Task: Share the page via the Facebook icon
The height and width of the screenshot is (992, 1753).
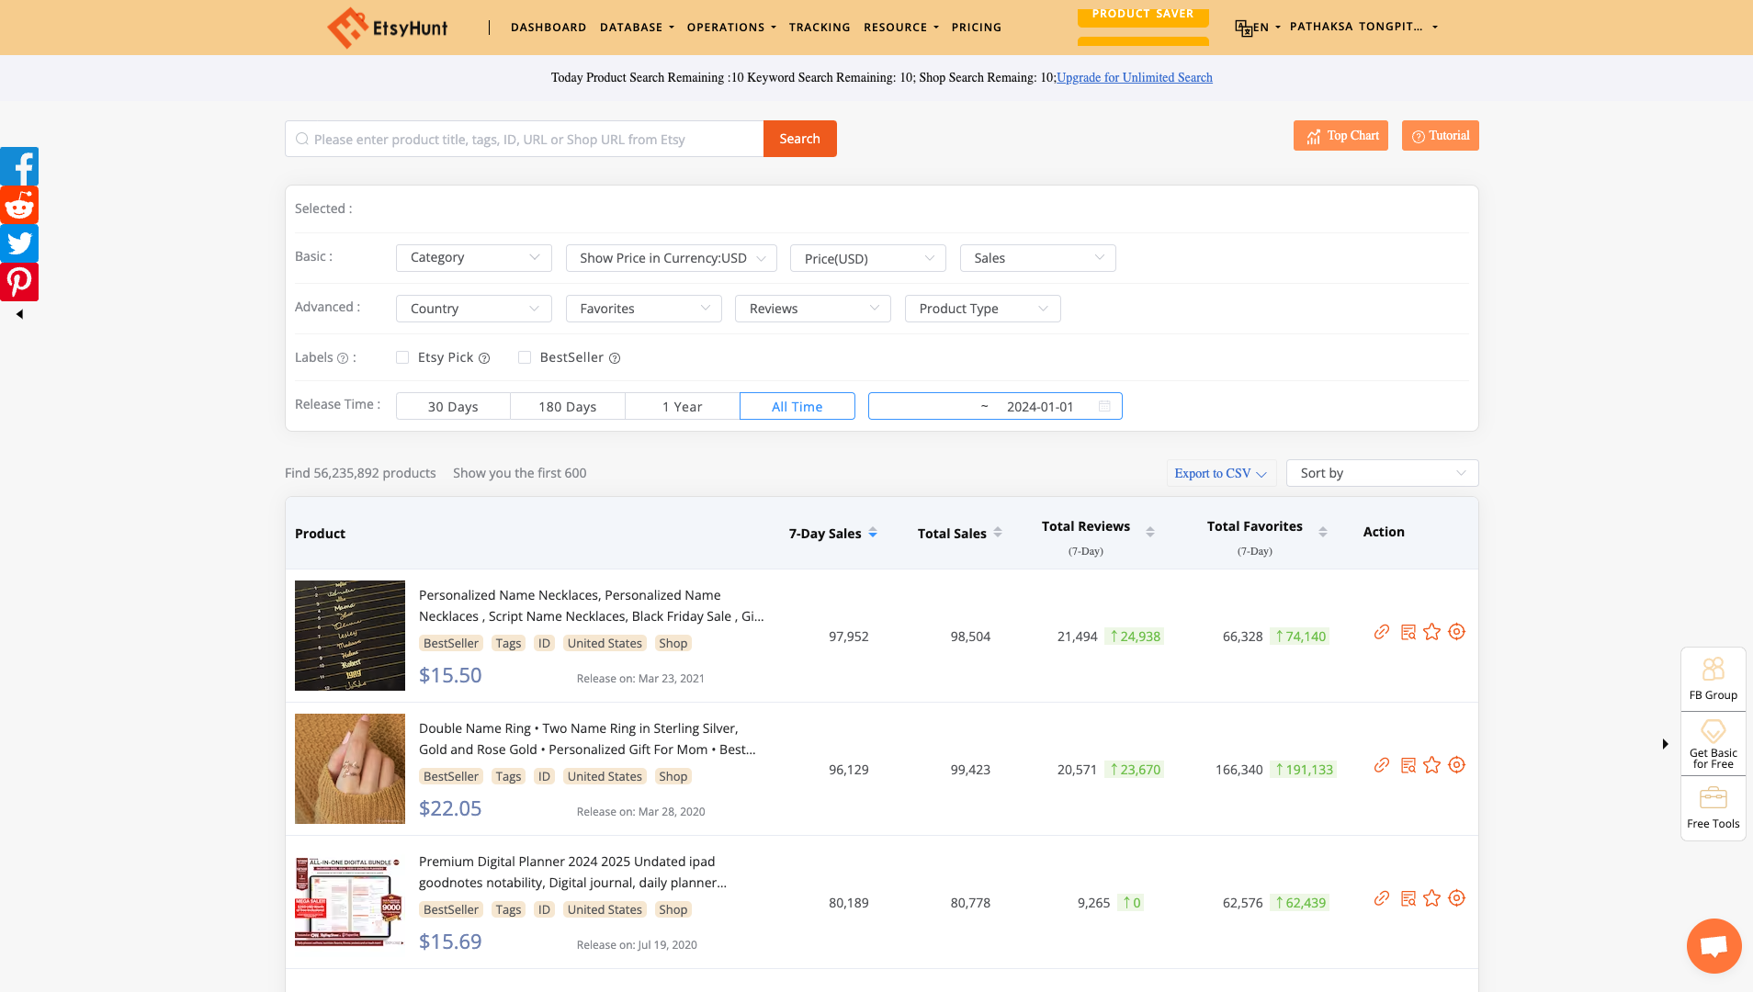Action: point(18,166)
